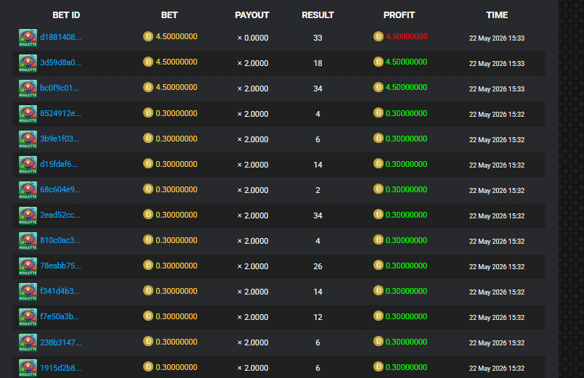Click the bet coin icon in f7e50a3b row

[x=148, y=316]
